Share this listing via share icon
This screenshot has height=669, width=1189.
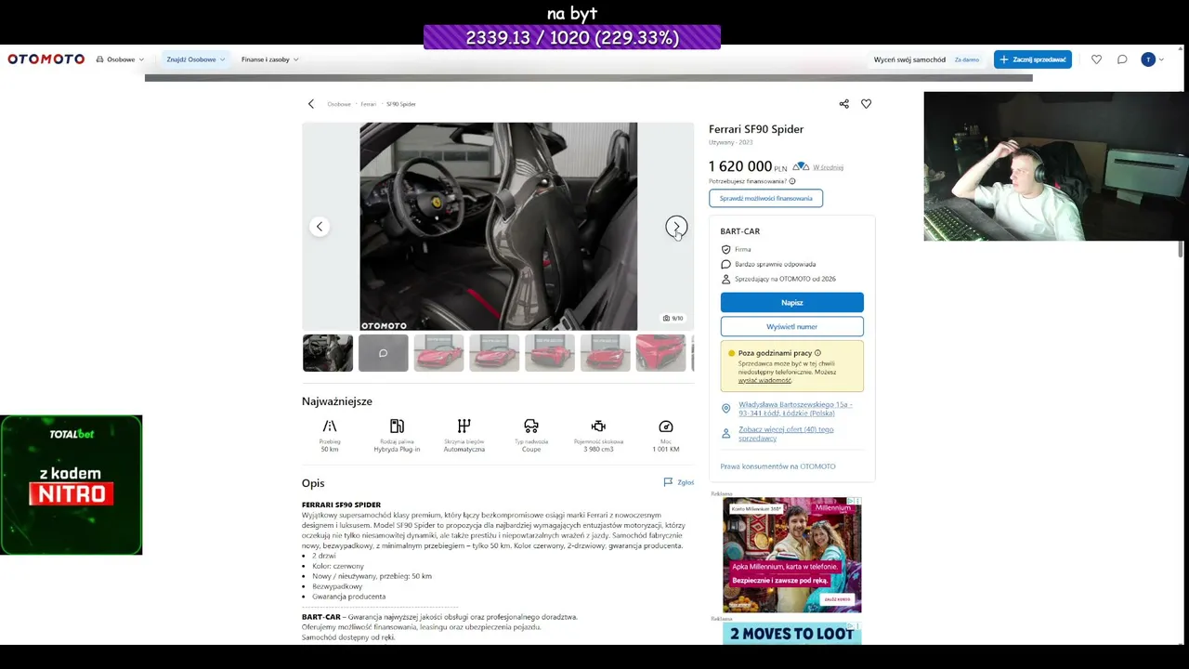(x=843, y=104)
